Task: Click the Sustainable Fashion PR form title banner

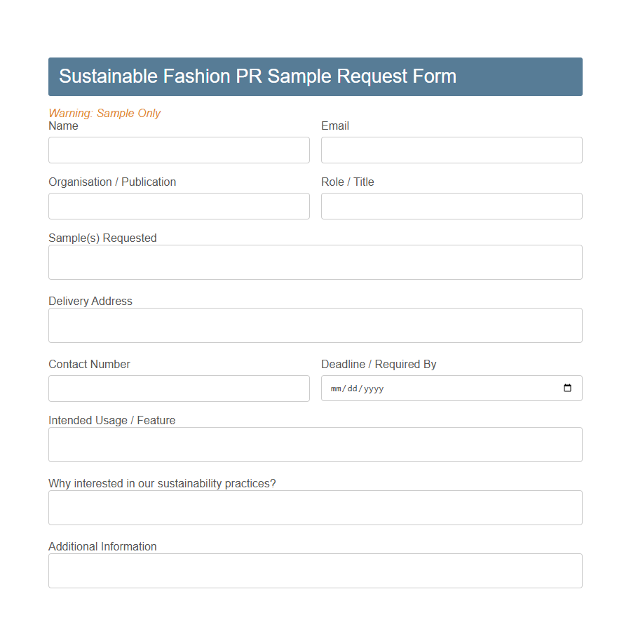Action: click(315, 76)
